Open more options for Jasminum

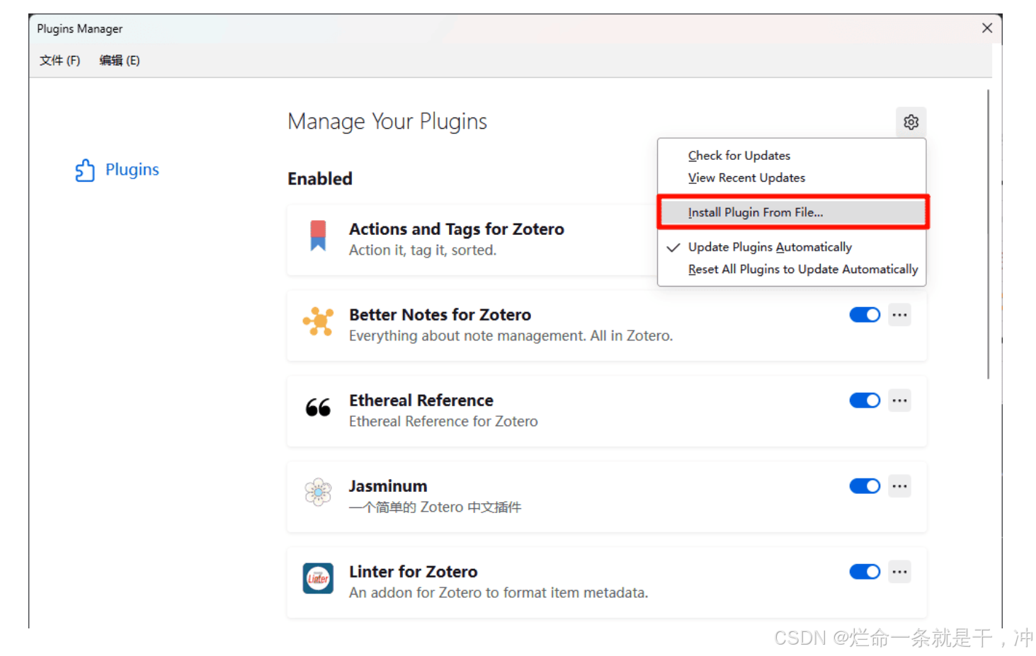[x=899, y=486]
